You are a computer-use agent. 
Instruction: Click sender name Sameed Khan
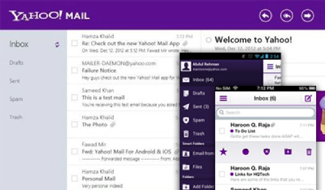coord(98,90)
